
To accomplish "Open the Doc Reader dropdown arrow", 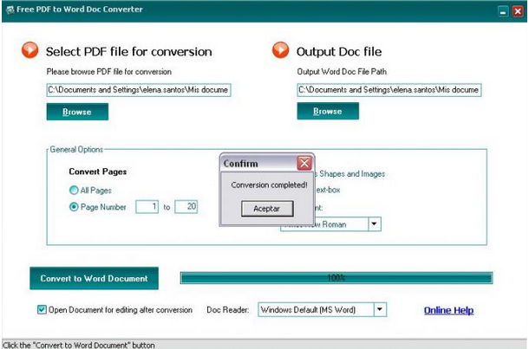I will point(380,309).
